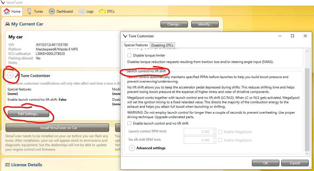Click the Tunes light bulb icon
Image resolution: width=314 pixels, height=171 pixels.
(29, 11)
